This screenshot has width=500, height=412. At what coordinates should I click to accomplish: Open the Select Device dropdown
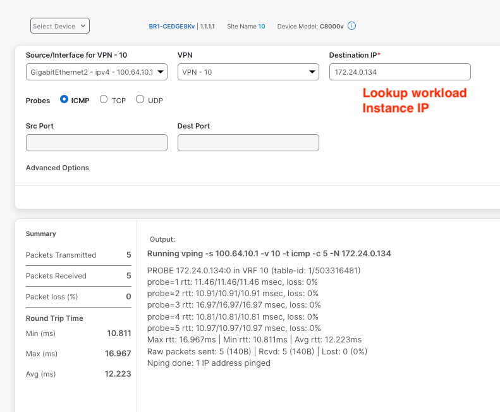tap(60, 26)
